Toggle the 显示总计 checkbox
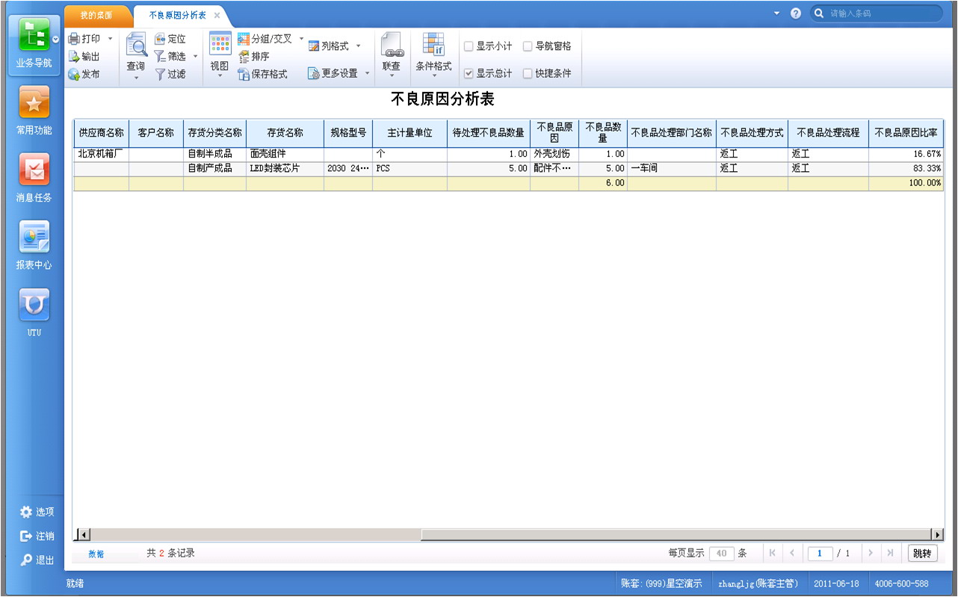The image size is (958, 597). click(469, 74)
